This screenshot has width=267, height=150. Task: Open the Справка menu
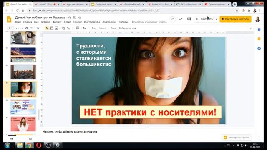coord(123,22)
